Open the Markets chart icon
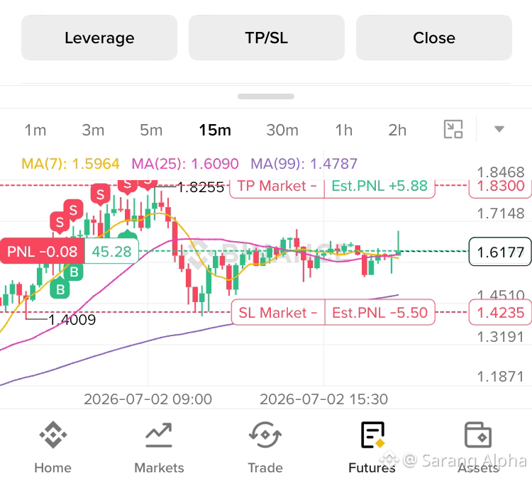The width and height of the screenshot is (532, 478). click(159, 435)
